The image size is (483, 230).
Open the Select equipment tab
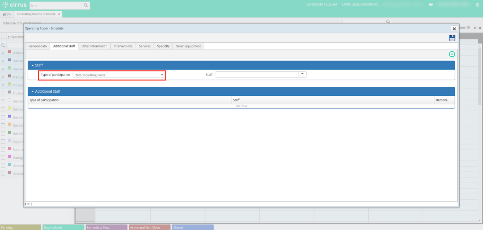click(x=188, y=46)
